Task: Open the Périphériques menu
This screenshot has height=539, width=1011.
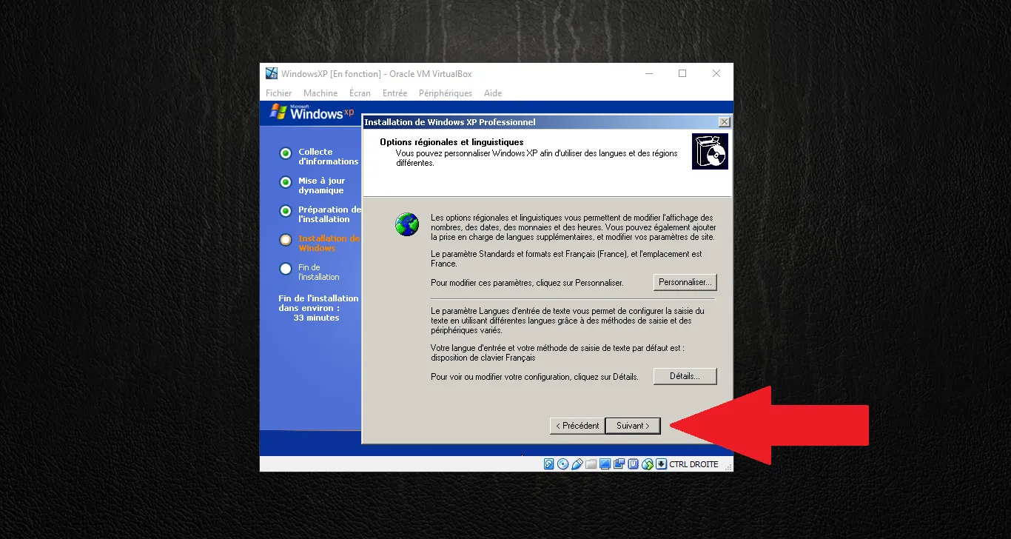Action: (x=446, y=93)
